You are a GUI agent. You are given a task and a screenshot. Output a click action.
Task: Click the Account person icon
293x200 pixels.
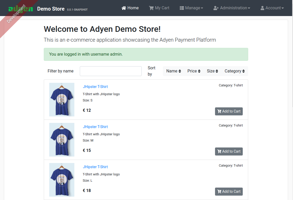coord(262,8)
